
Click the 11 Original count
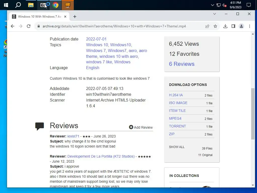(x=205, y=155)
